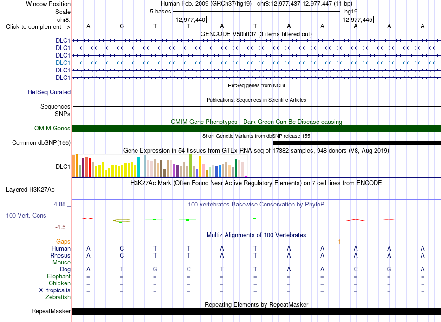Click the C base beside Click to complement
Image resolution: width=441 pixels, height=322 pixels.
(122, 26)
